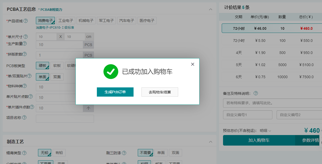
Task: Click the 自定义编号1 input field
Action: [x=248, y=115]
